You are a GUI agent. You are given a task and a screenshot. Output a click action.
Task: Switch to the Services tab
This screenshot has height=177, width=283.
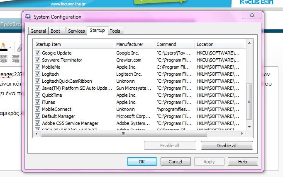pos(76,31)
